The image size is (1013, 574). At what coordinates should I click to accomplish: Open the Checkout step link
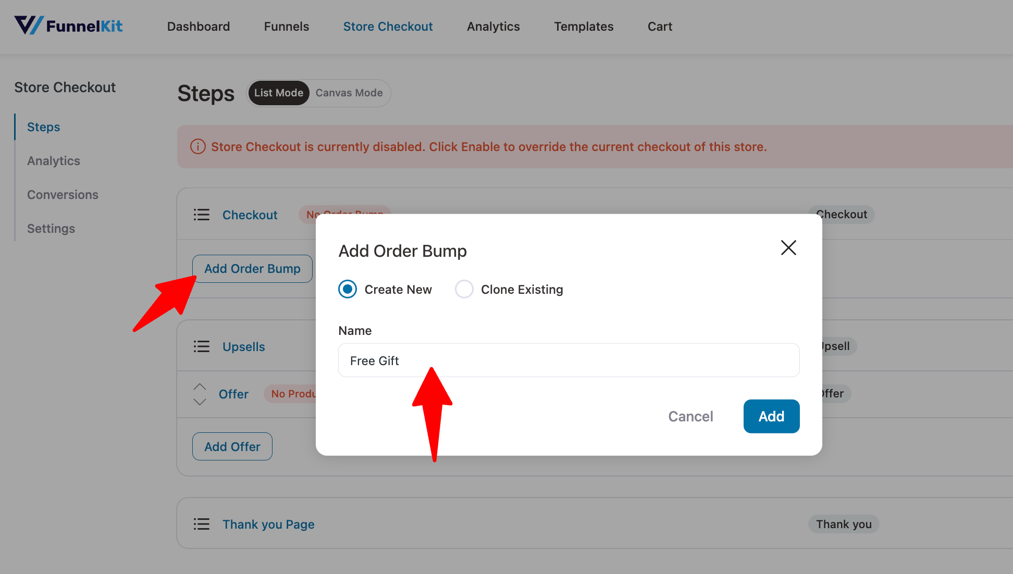point(250,215)
